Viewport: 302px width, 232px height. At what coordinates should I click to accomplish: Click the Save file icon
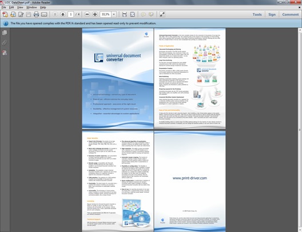pos(29,14)
